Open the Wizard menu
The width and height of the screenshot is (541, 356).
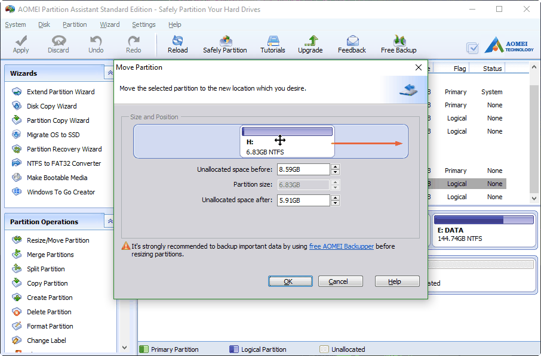[x=110, y=24]
